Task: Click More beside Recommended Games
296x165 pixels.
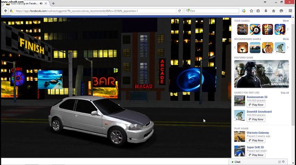Action: [285, 39]
